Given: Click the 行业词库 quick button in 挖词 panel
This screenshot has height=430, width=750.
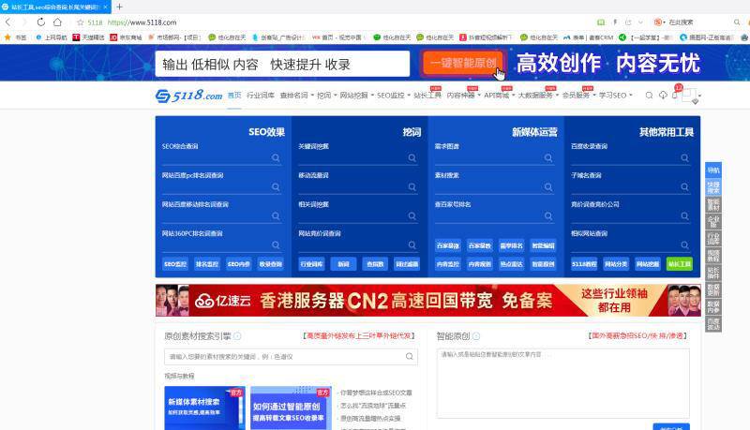Looking at the screenshot, I should tap(311, 264).
